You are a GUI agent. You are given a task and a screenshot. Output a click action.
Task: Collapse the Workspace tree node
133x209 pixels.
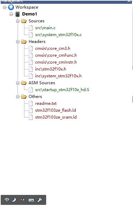[4, 7]
